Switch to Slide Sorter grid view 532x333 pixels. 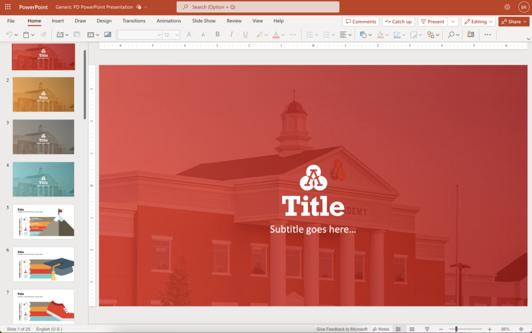click(412, 329)
